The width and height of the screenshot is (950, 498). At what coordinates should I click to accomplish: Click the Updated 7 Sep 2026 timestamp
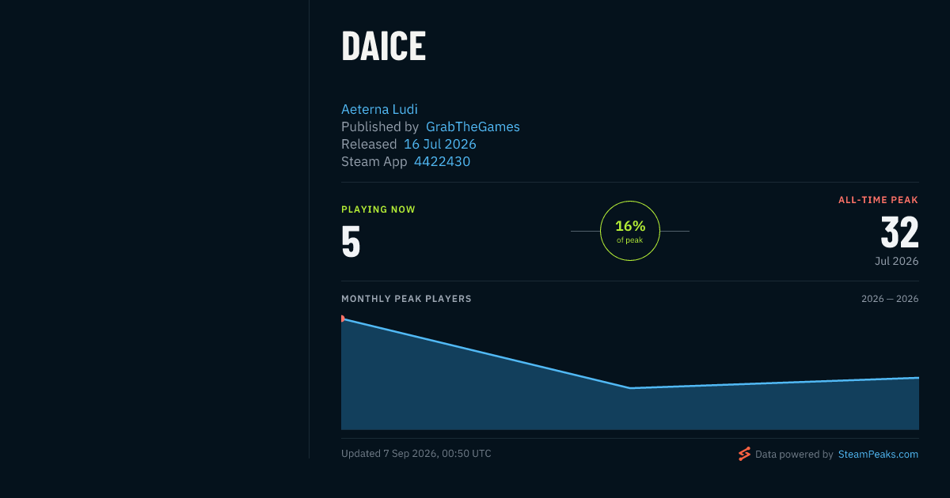(416, 454)
